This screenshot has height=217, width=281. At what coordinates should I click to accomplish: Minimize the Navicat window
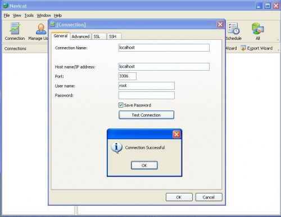pyautogui.click(x=259, y=6)
